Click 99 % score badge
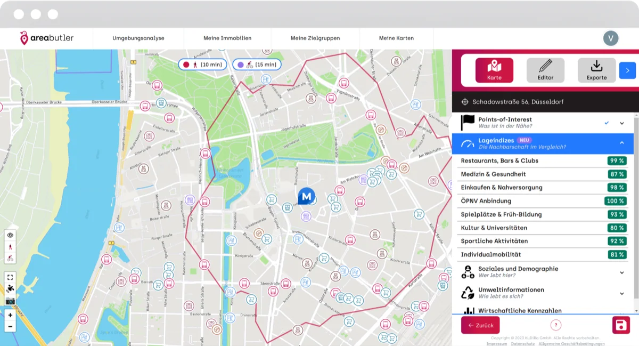639x346 pixels. (617, 160)
